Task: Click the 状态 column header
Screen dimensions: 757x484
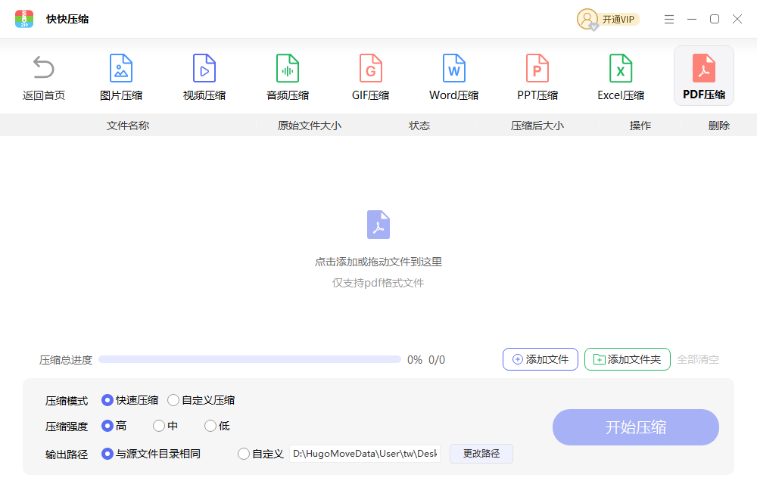Action: coord(419,126)
